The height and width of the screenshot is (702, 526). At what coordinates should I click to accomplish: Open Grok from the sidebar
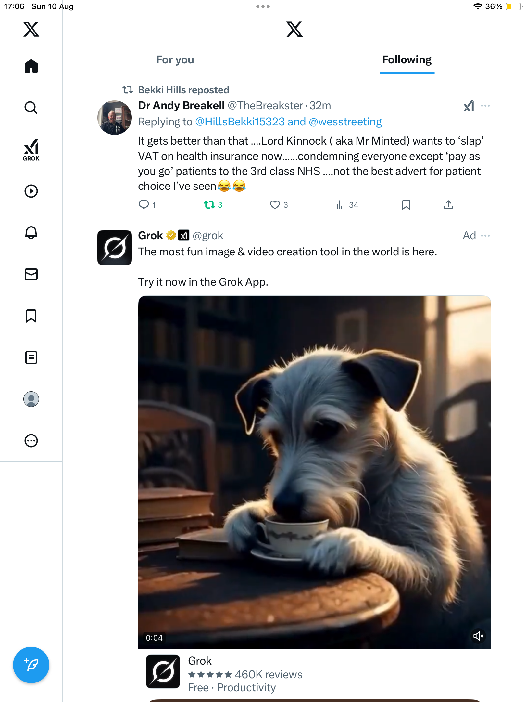click(x=31, y=150)
